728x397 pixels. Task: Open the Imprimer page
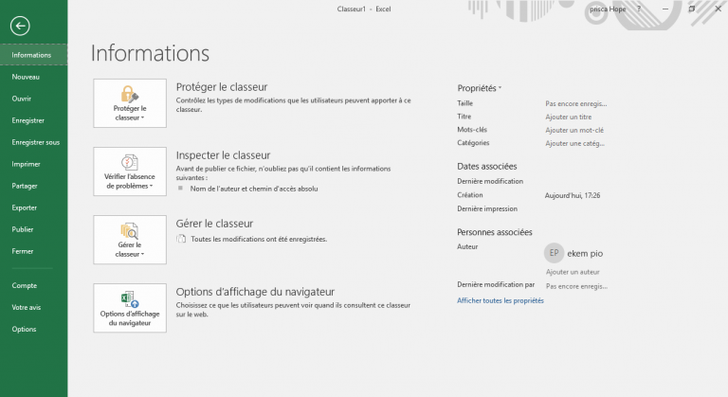(x=26, y=164)
